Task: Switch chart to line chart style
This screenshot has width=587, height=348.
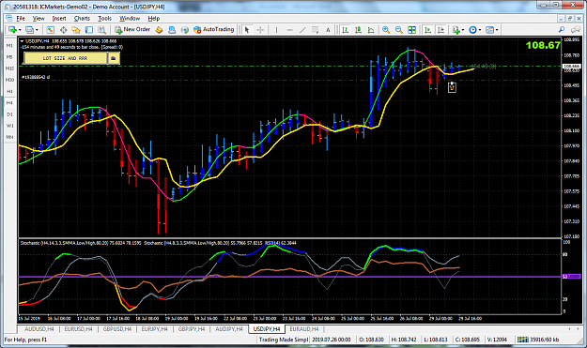Action: 371,29
